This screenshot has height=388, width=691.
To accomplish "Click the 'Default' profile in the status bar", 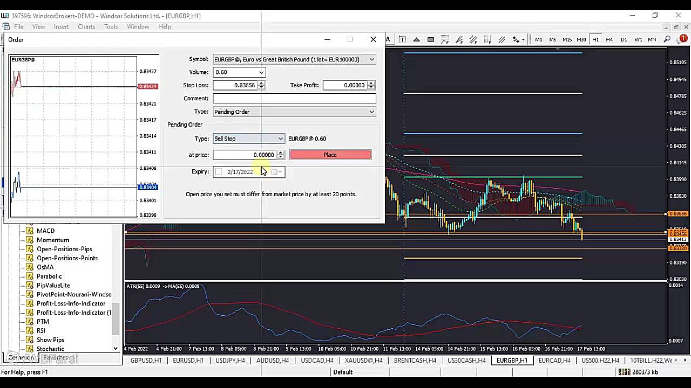I will pos(343,372).
